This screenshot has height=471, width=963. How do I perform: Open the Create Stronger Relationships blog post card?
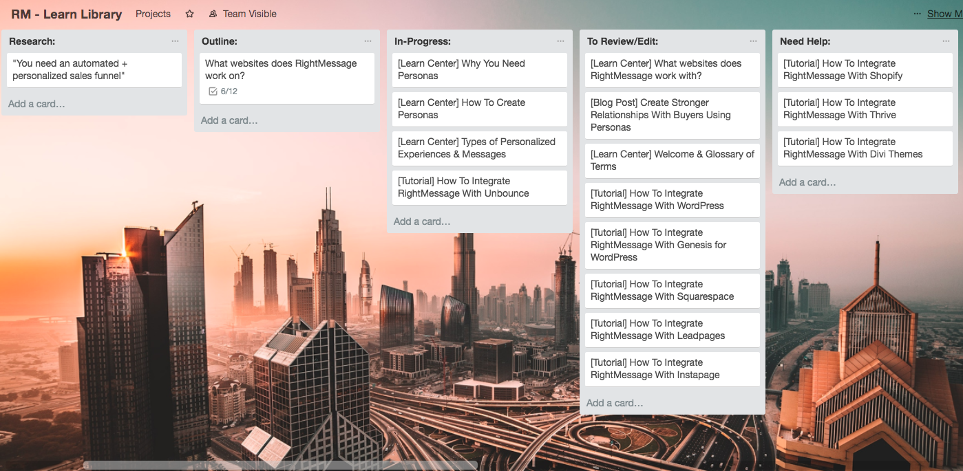[x=673, y=116]
